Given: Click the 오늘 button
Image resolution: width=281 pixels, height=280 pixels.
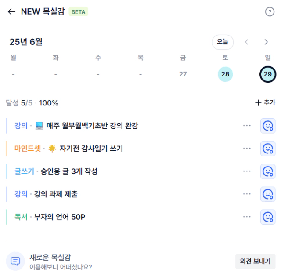Looking at the screenshot, I should pos(223,42).
